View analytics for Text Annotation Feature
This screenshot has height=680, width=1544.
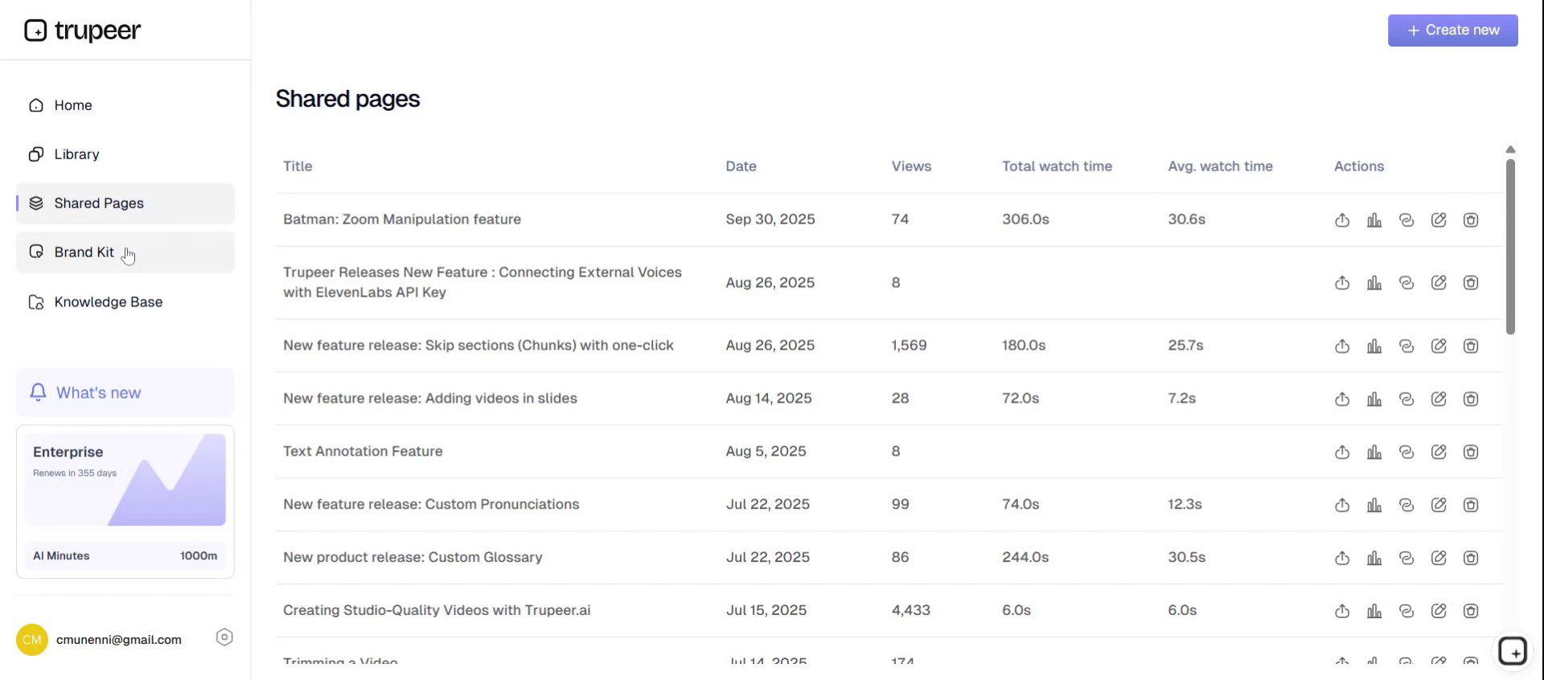1374,452
